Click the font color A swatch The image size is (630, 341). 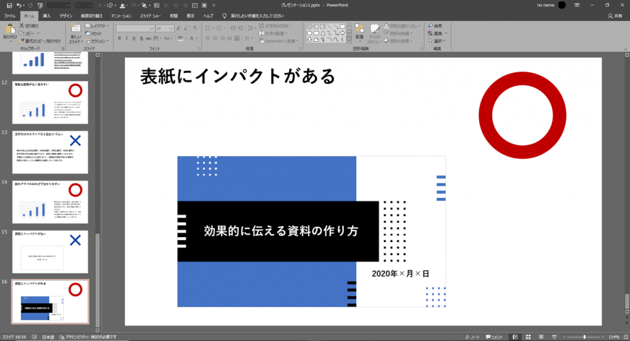[x=192, y=39]
